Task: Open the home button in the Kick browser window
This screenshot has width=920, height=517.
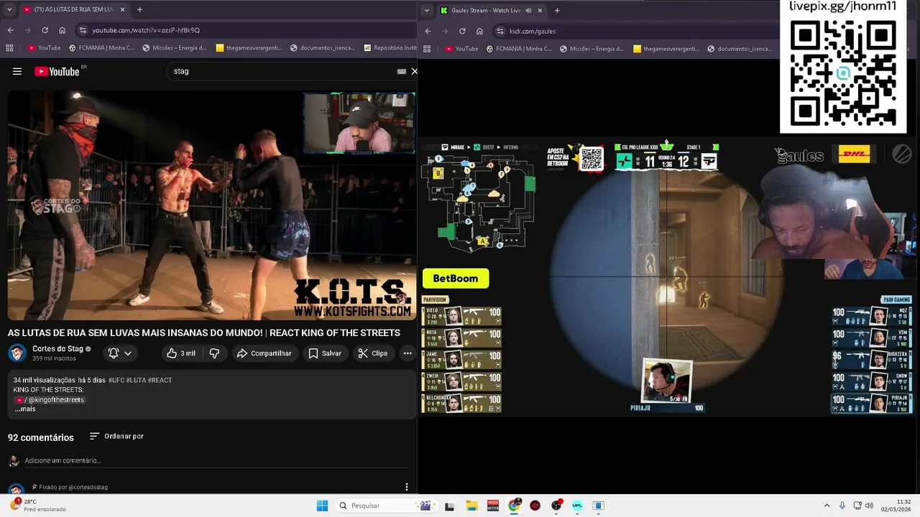Action: coord(479,31)
